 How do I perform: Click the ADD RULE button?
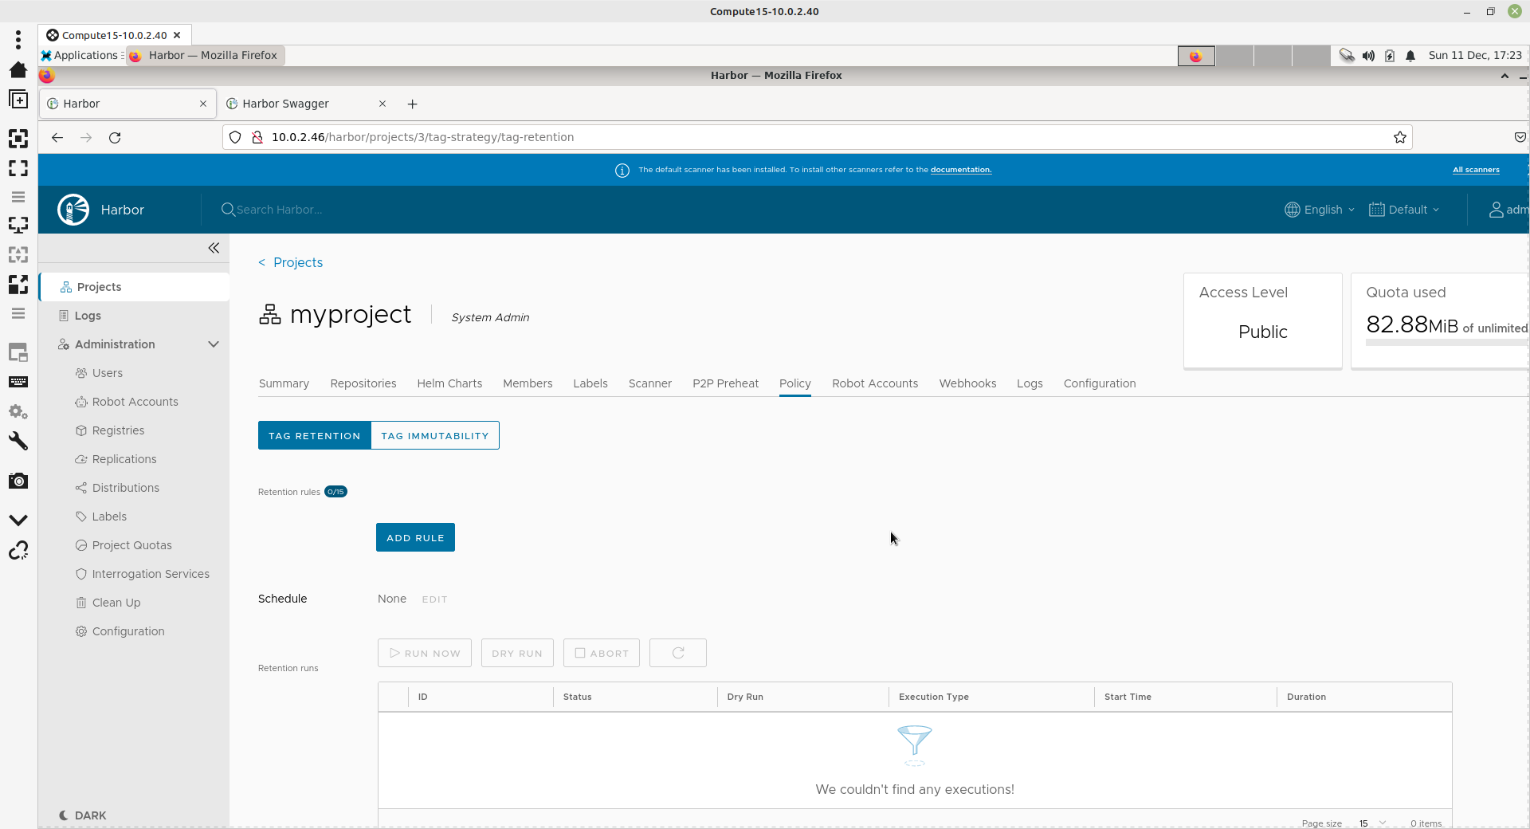point(415,537)
